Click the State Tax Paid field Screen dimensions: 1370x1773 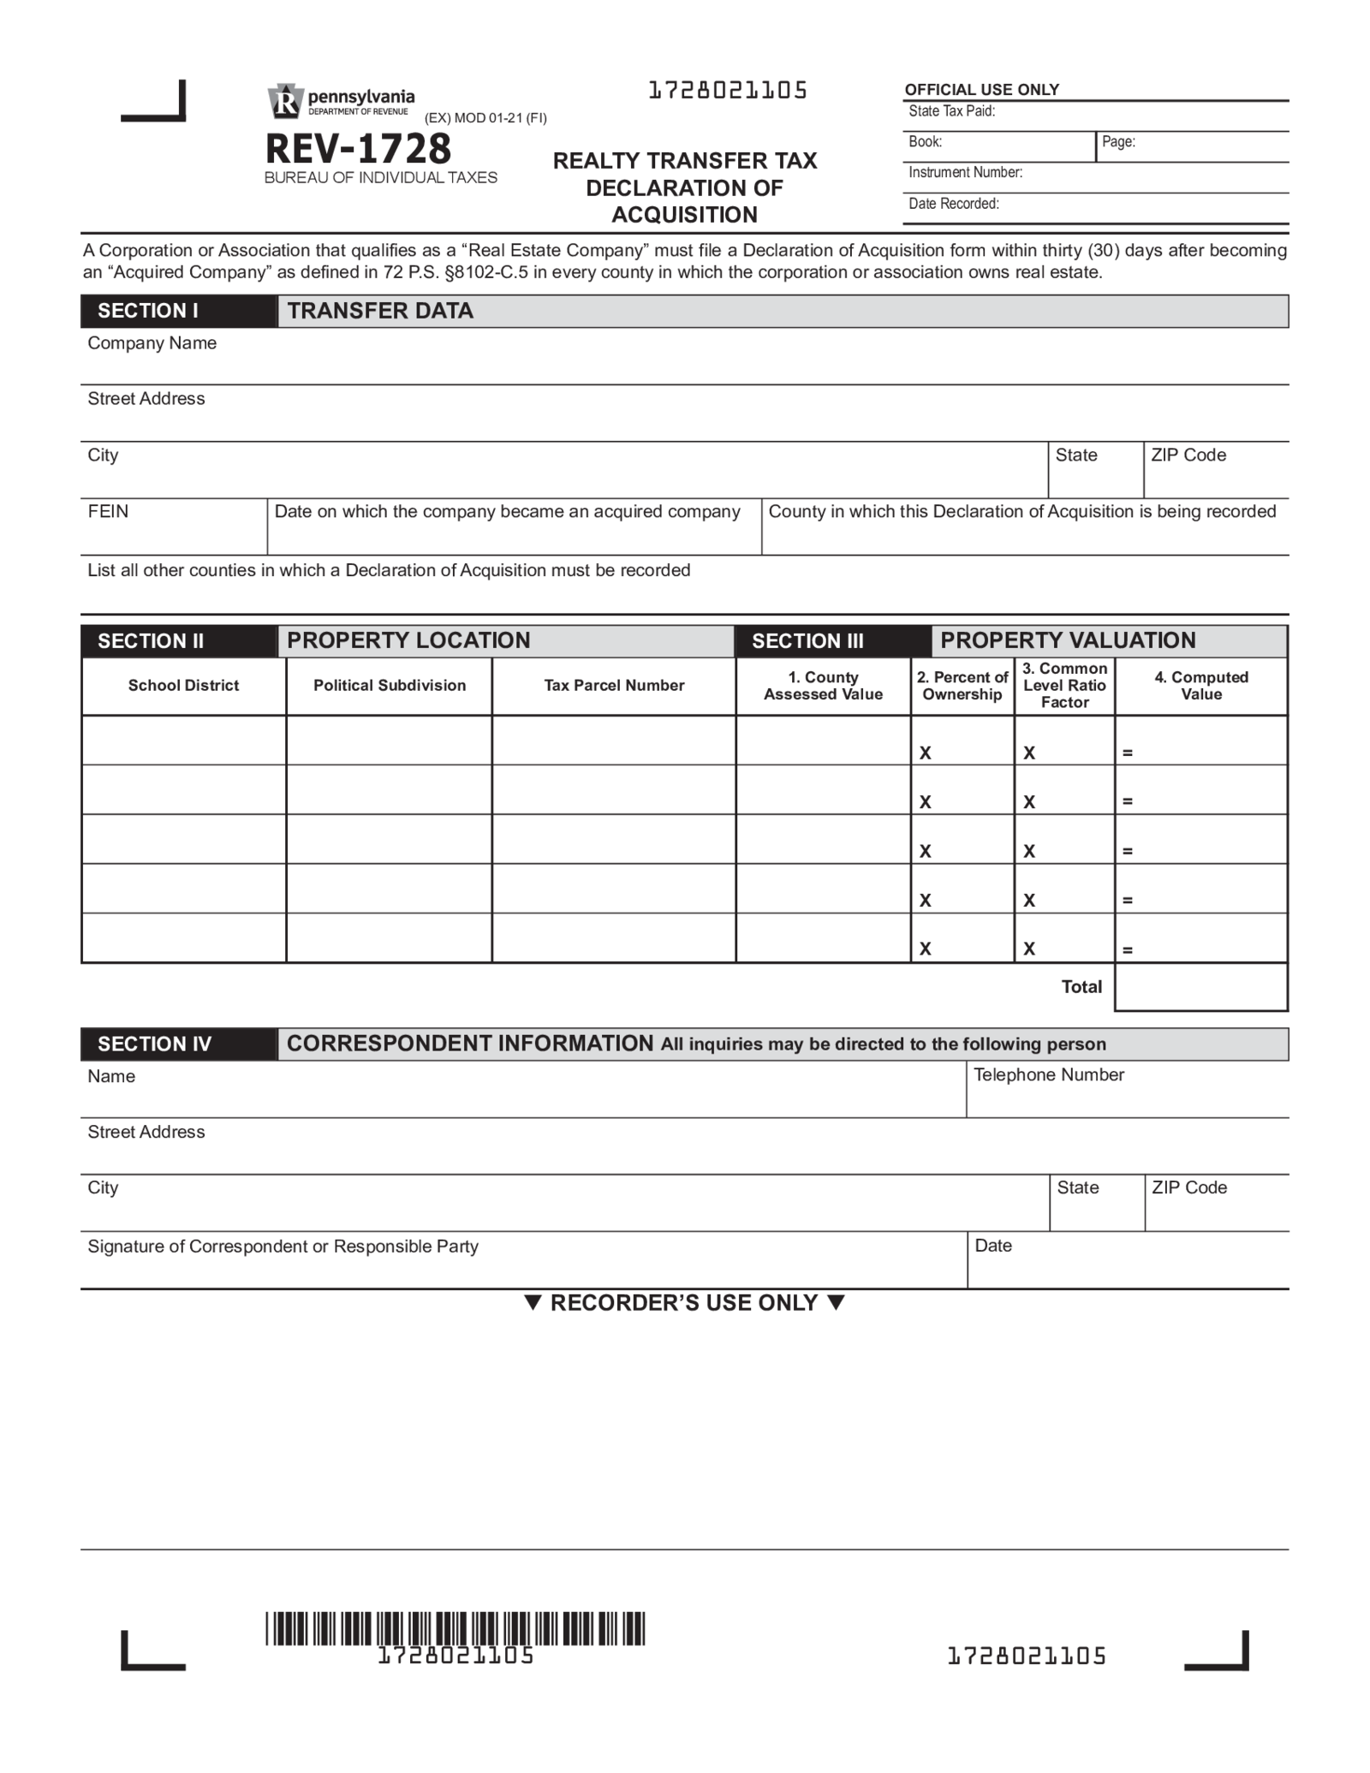click(x=1096, y=116)
